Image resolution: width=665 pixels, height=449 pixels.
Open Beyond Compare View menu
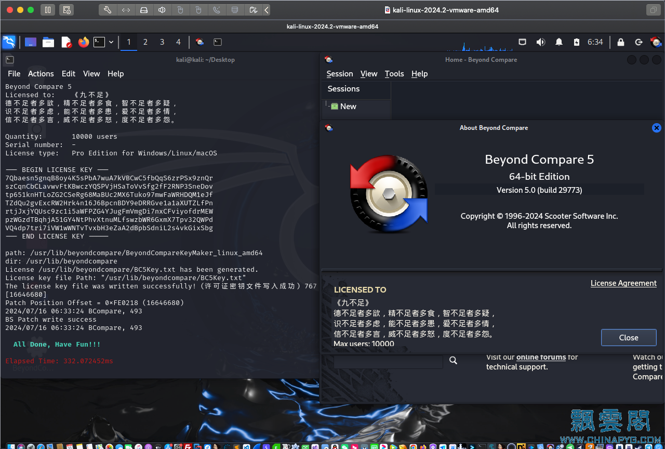click(369, 74)
